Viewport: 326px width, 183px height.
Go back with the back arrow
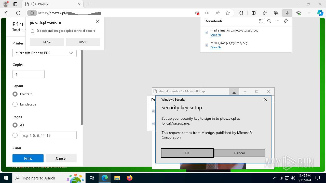coord(7,13)
